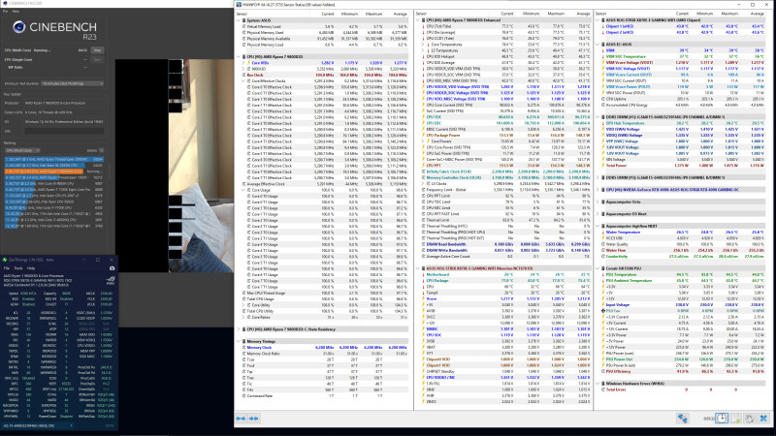776x436 pixels.
Task: Collapse the Windows Hardware Errors (WHEA) group
Action: click(x=598, y=384)
